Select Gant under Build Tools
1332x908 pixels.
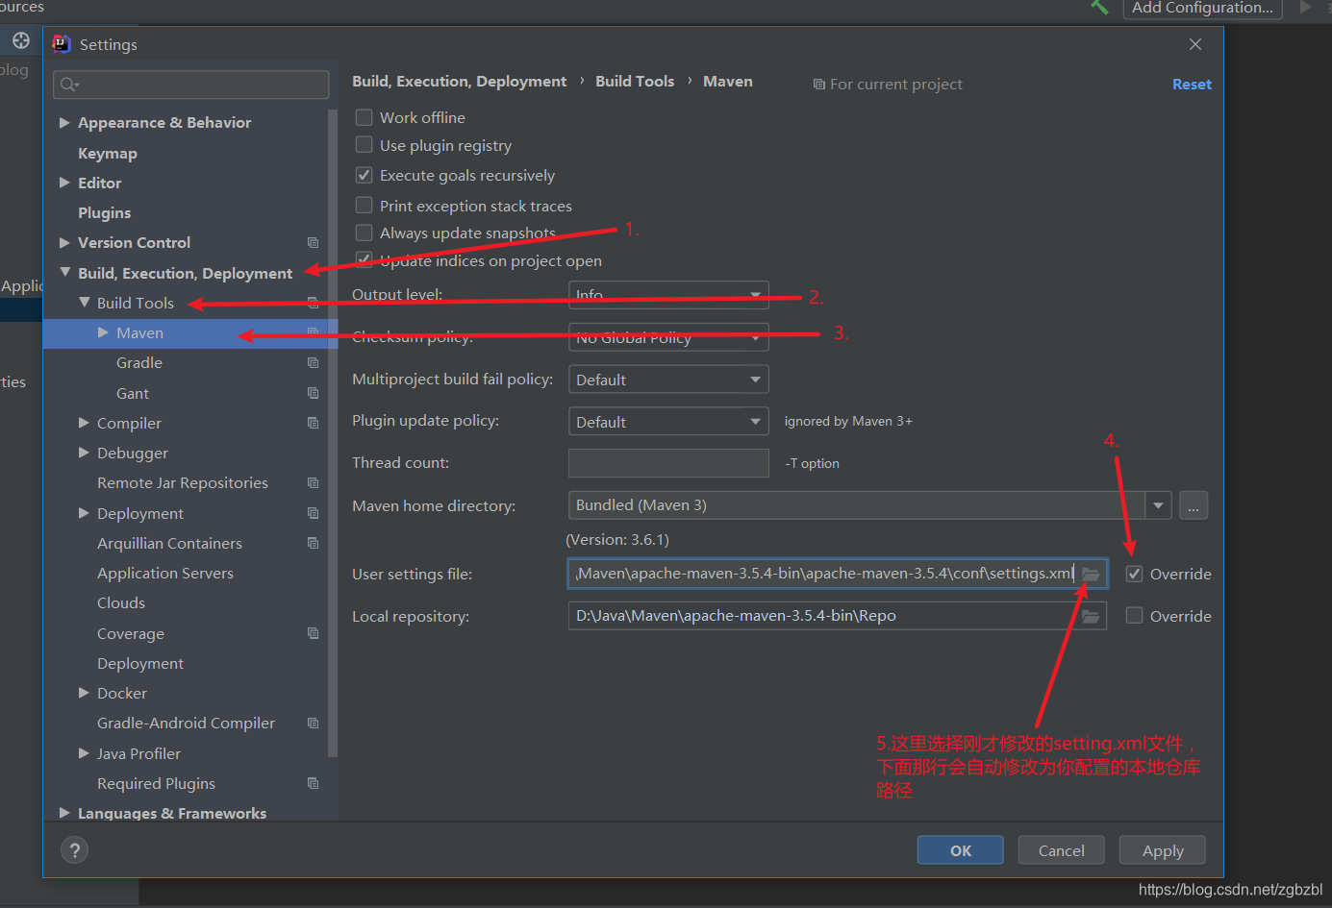[x=133, y=393]
